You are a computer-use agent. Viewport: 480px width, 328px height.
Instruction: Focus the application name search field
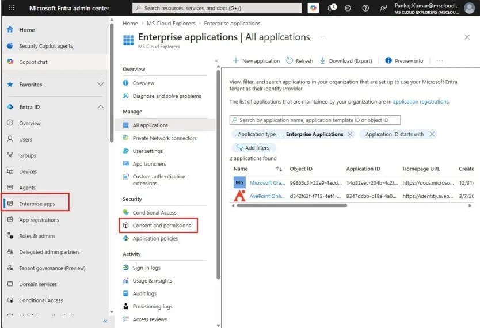[315, 120]
